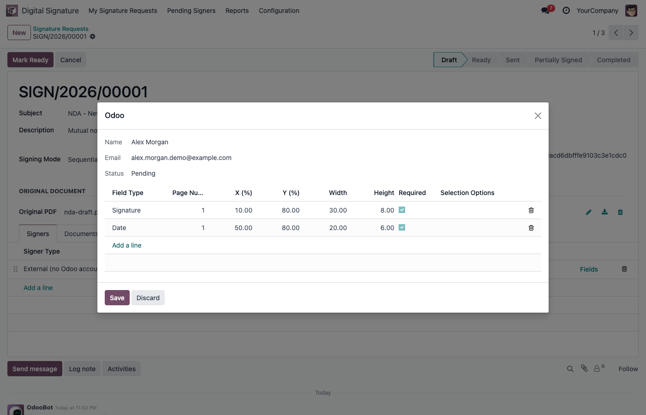Open the Pending Signers menu

click(191, 11)
